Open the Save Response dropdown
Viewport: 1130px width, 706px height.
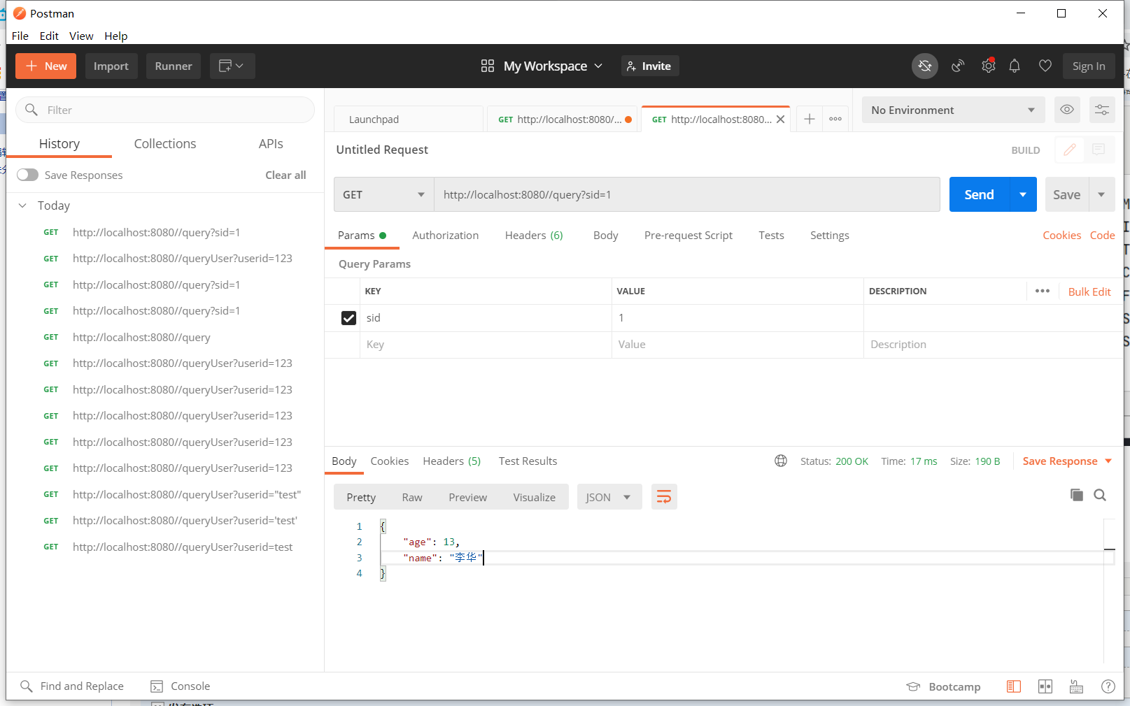pyautogui.click(x=1067, y=461)
